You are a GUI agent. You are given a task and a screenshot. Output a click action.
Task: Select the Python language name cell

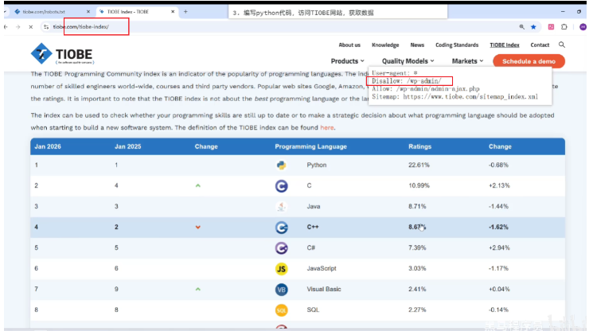316,165
